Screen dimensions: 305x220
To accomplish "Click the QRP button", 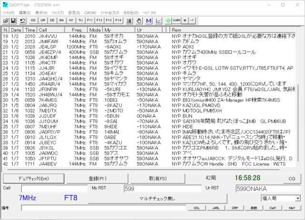I will point(235,208).
